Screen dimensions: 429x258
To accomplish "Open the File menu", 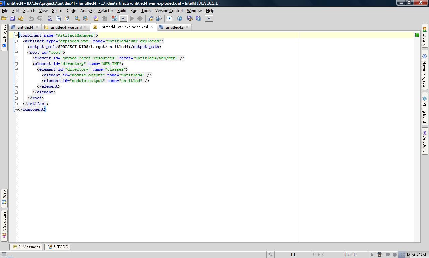I will point(5,11).
